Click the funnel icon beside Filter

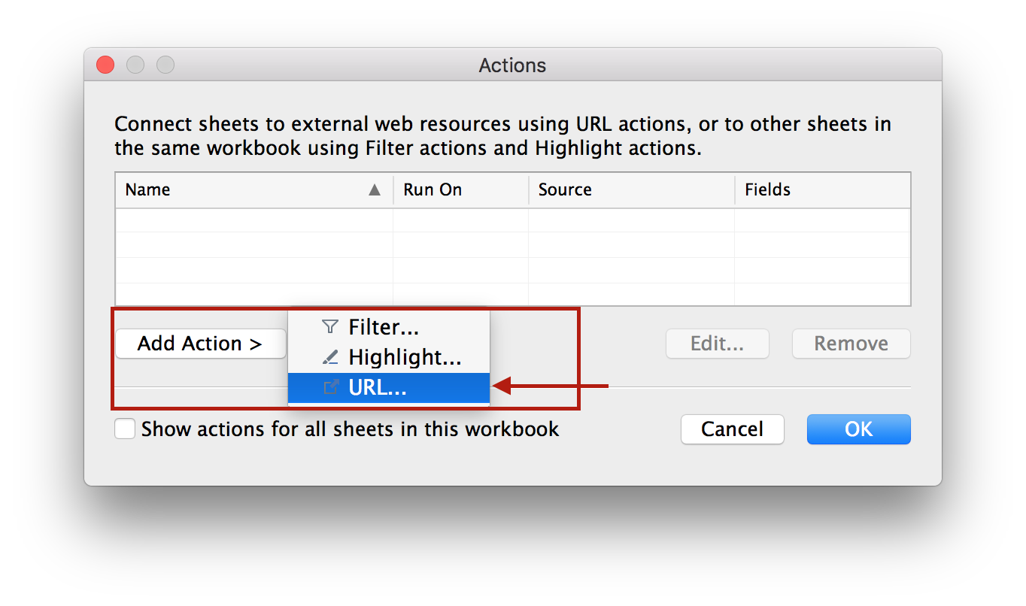(x=330, y=327)
